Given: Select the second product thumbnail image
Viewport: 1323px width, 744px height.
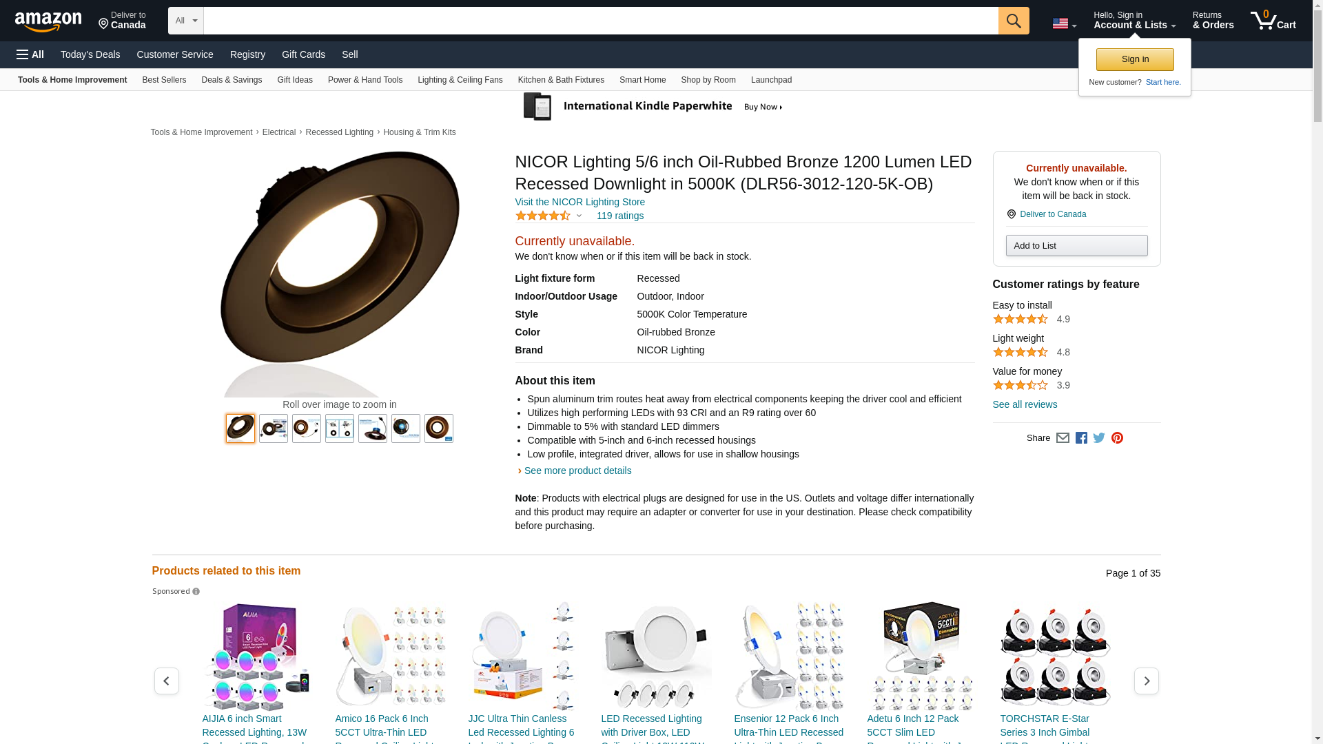Looking at the screenshot, I should coord(274,428).
